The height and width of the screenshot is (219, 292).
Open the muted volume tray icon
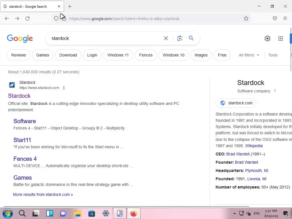tap(249, 213)
